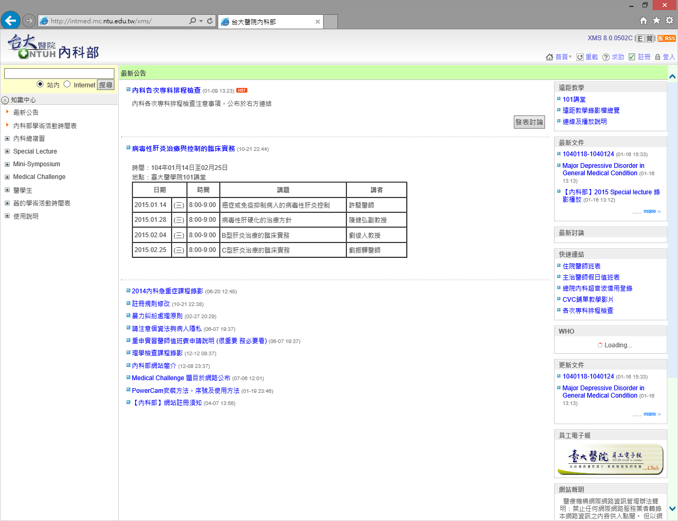
Task: Switch to the 台大醫院內科部 tab
Action: click(x=270, y=22)
